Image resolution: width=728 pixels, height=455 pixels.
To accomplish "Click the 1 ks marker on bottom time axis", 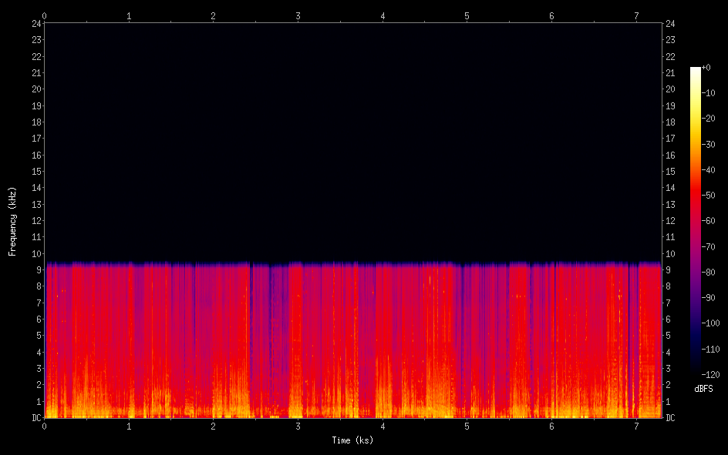I will 129,427.
